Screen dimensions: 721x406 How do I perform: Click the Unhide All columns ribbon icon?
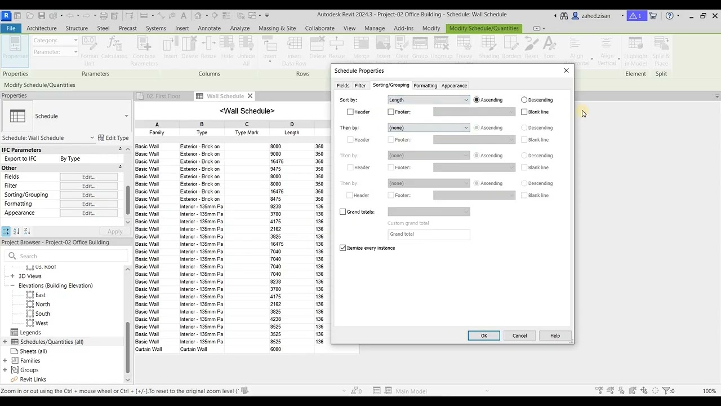click(x=246, y=44)
